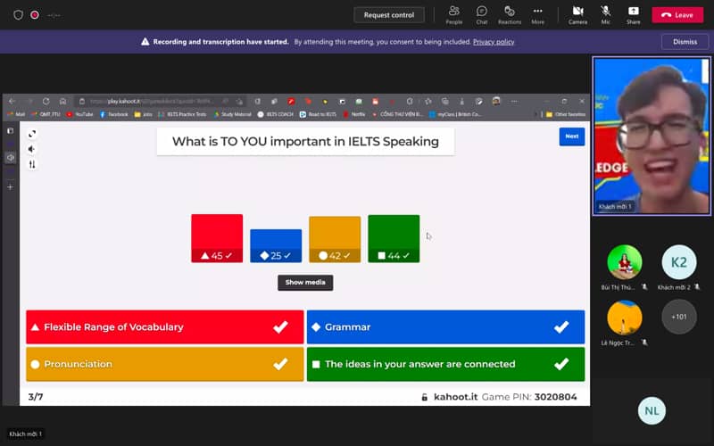714x446 pixels.
Task: Click the Share content icon
Action: (633, 13)
